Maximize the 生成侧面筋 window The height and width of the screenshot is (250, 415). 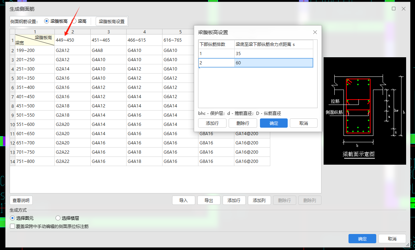point(394,9)
